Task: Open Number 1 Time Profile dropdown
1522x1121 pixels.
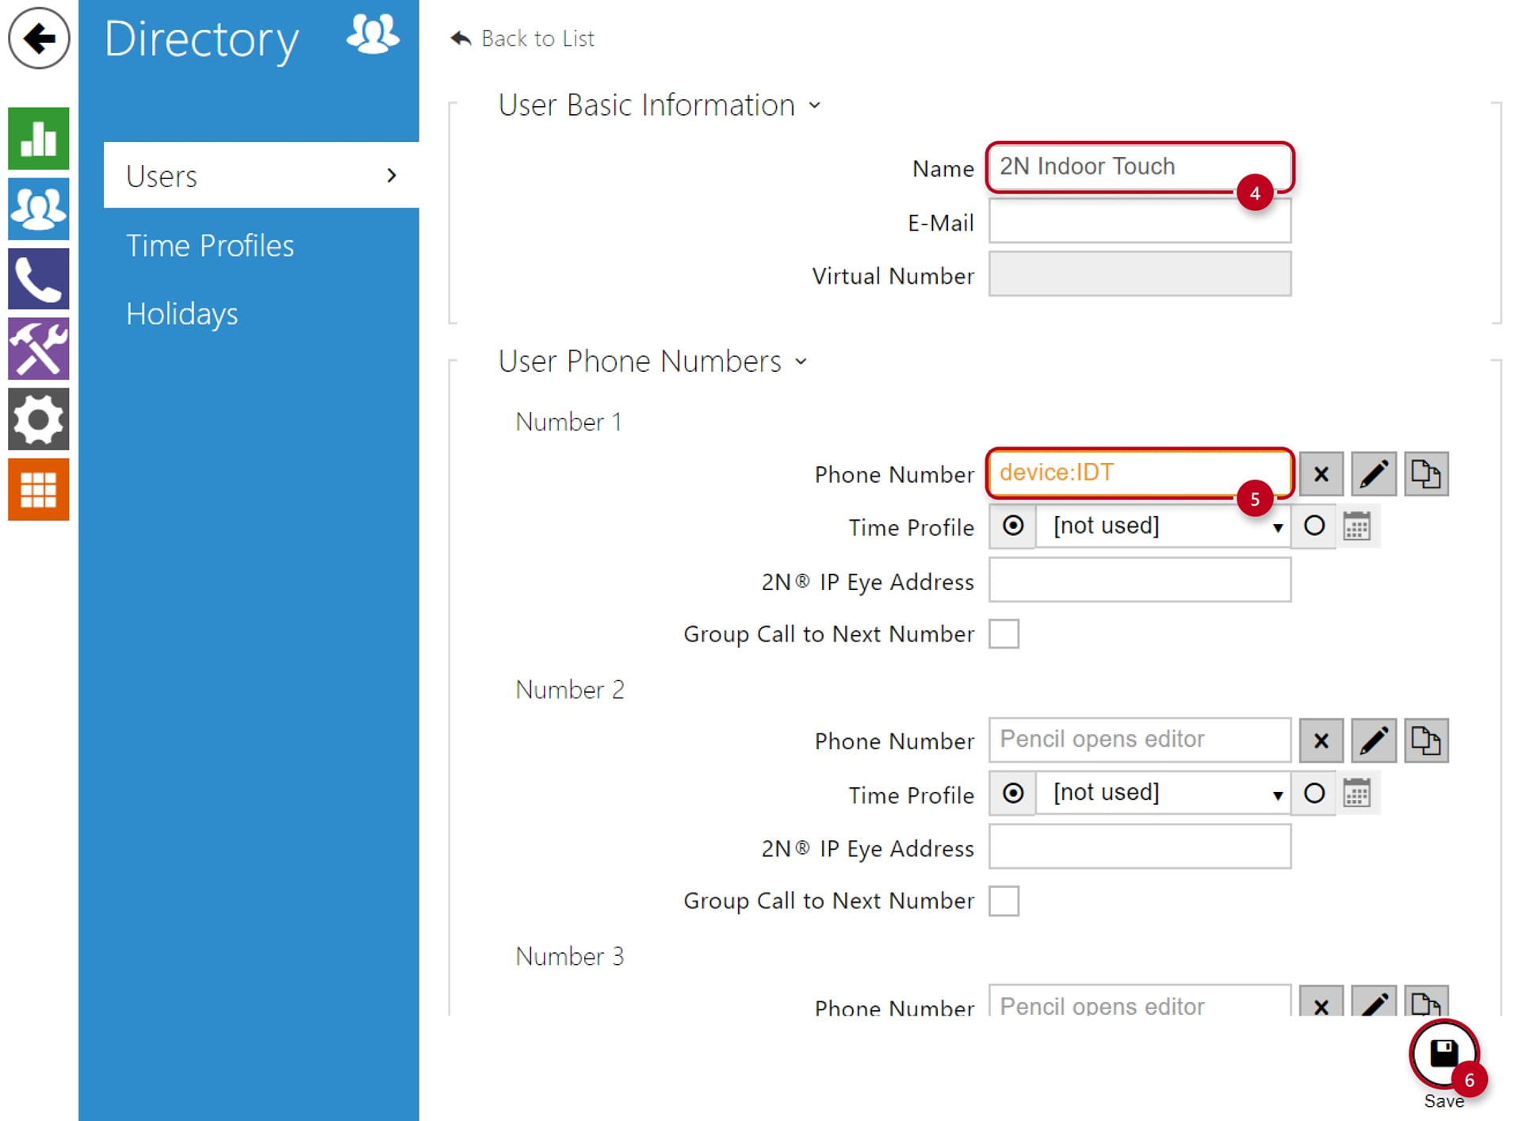Action: coord(1164,526)
